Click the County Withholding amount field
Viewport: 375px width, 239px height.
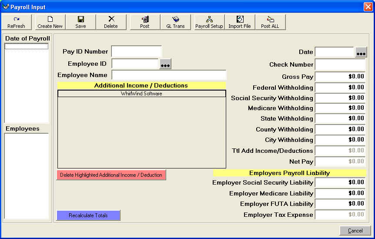point(340,129)
